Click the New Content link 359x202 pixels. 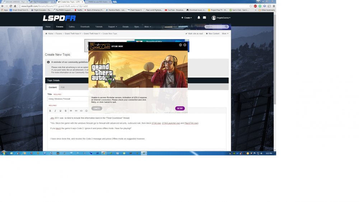tap(213, 33)
